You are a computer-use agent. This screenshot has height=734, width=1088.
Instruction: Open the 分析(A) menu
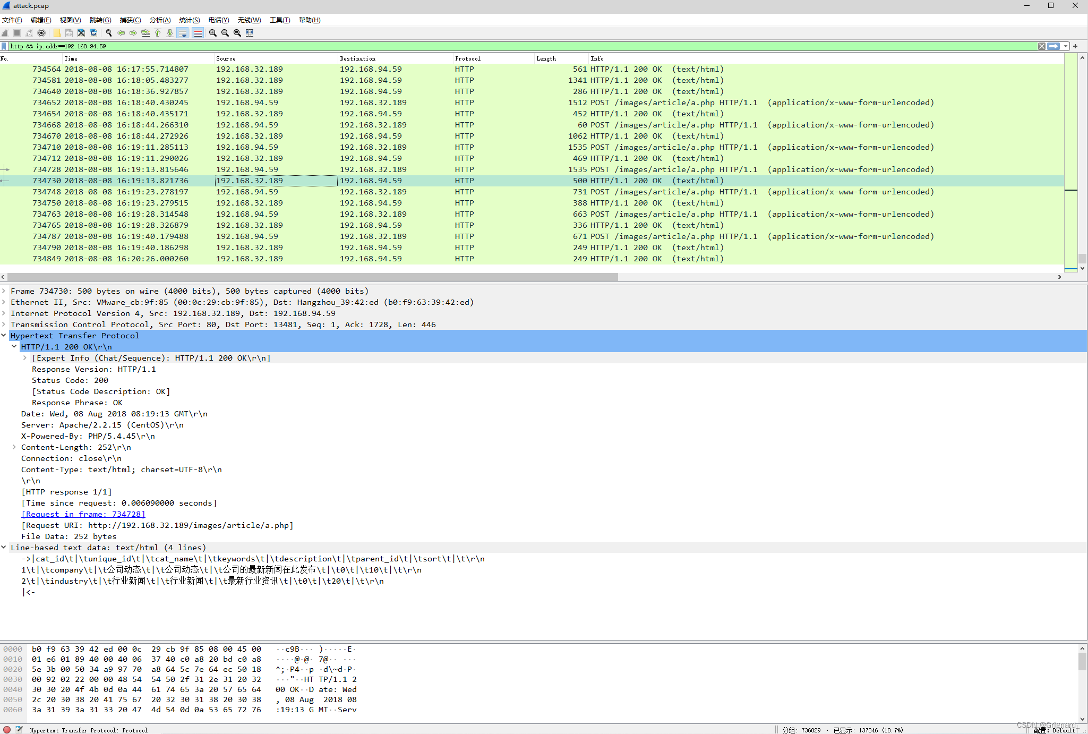click(x=160, y=20)
